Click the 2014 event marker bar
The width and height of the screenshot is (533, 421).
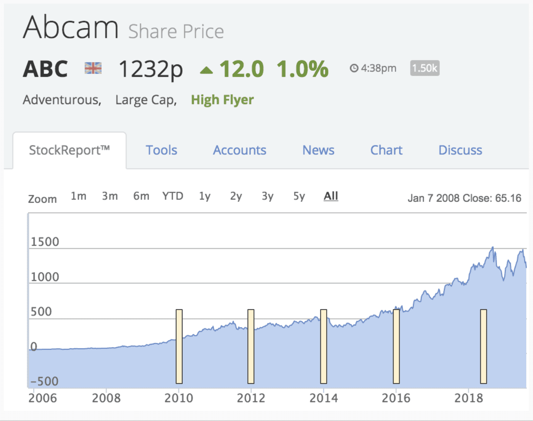pos(323,347)
